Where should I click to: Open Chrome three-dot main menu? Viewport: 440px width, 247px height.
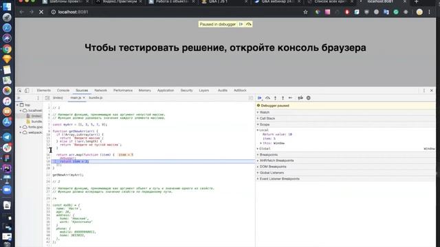pos(429,12)
